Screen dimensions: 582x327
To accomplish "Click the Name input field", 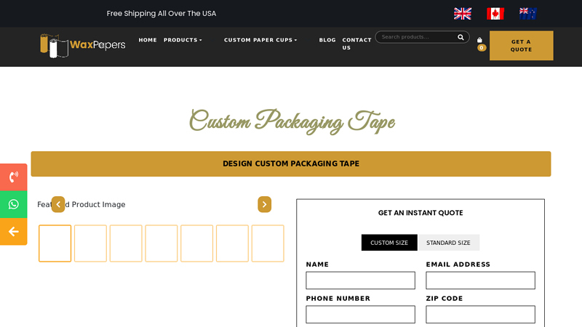I will pyautogui.click(x=360, y=280).
